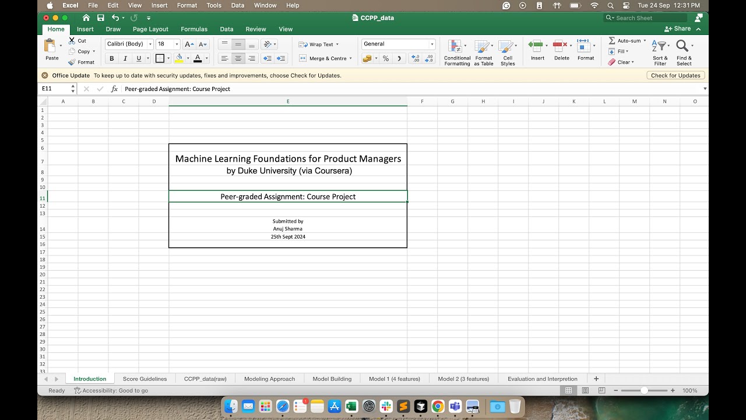Align cell text to the left
The width and height of the screenshot is (746, 420).
coord(224,58)
